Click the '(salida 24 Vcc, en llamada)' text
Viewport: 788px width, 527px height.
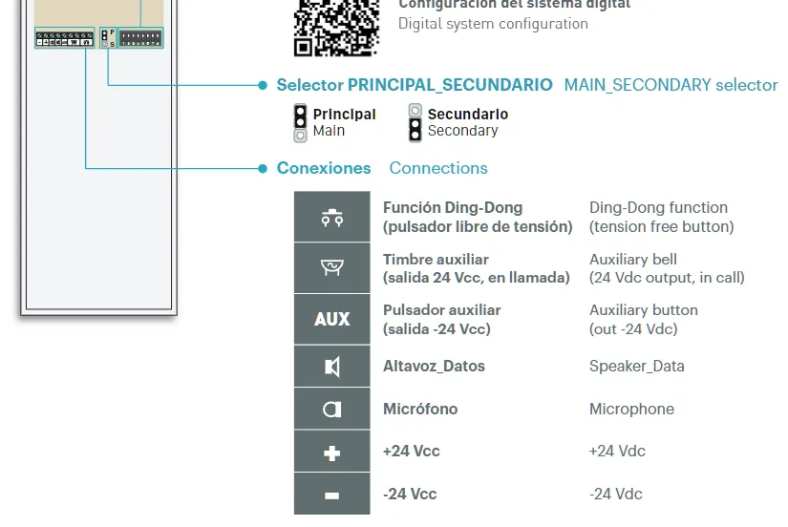click(x=477, y=277)
